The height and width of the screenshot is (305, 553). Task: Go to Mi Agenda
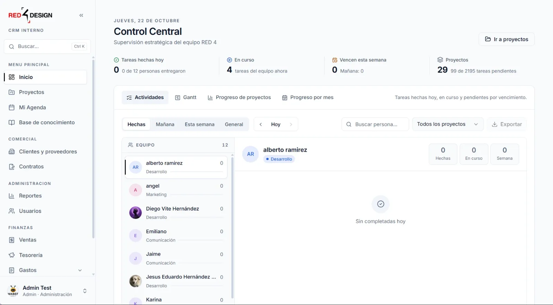(45, 107)
